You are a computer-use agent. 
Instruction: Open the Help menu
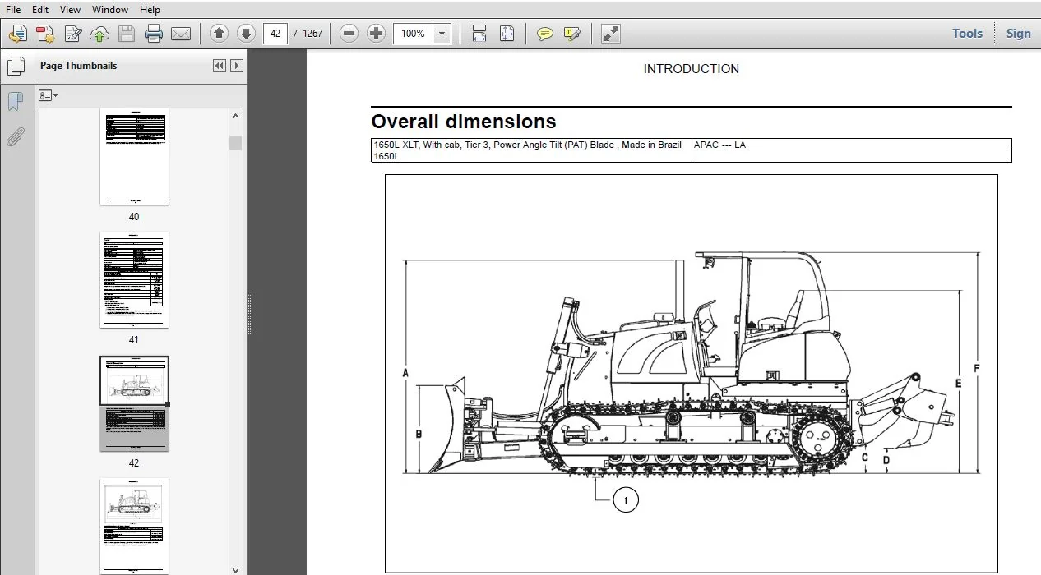(x=150, y=10)
